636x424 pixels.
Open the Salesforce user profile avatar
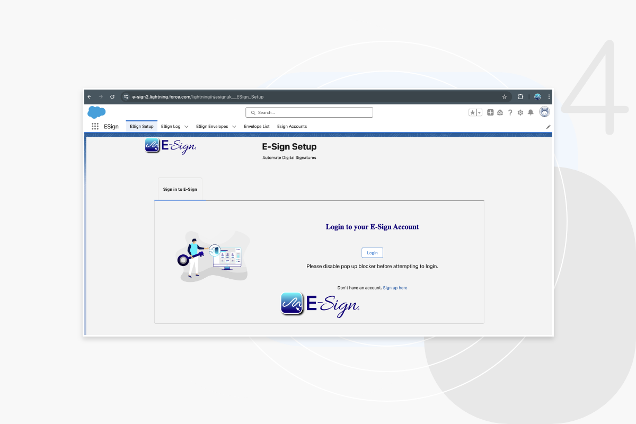pyautogui.click(x=544, y=112)
